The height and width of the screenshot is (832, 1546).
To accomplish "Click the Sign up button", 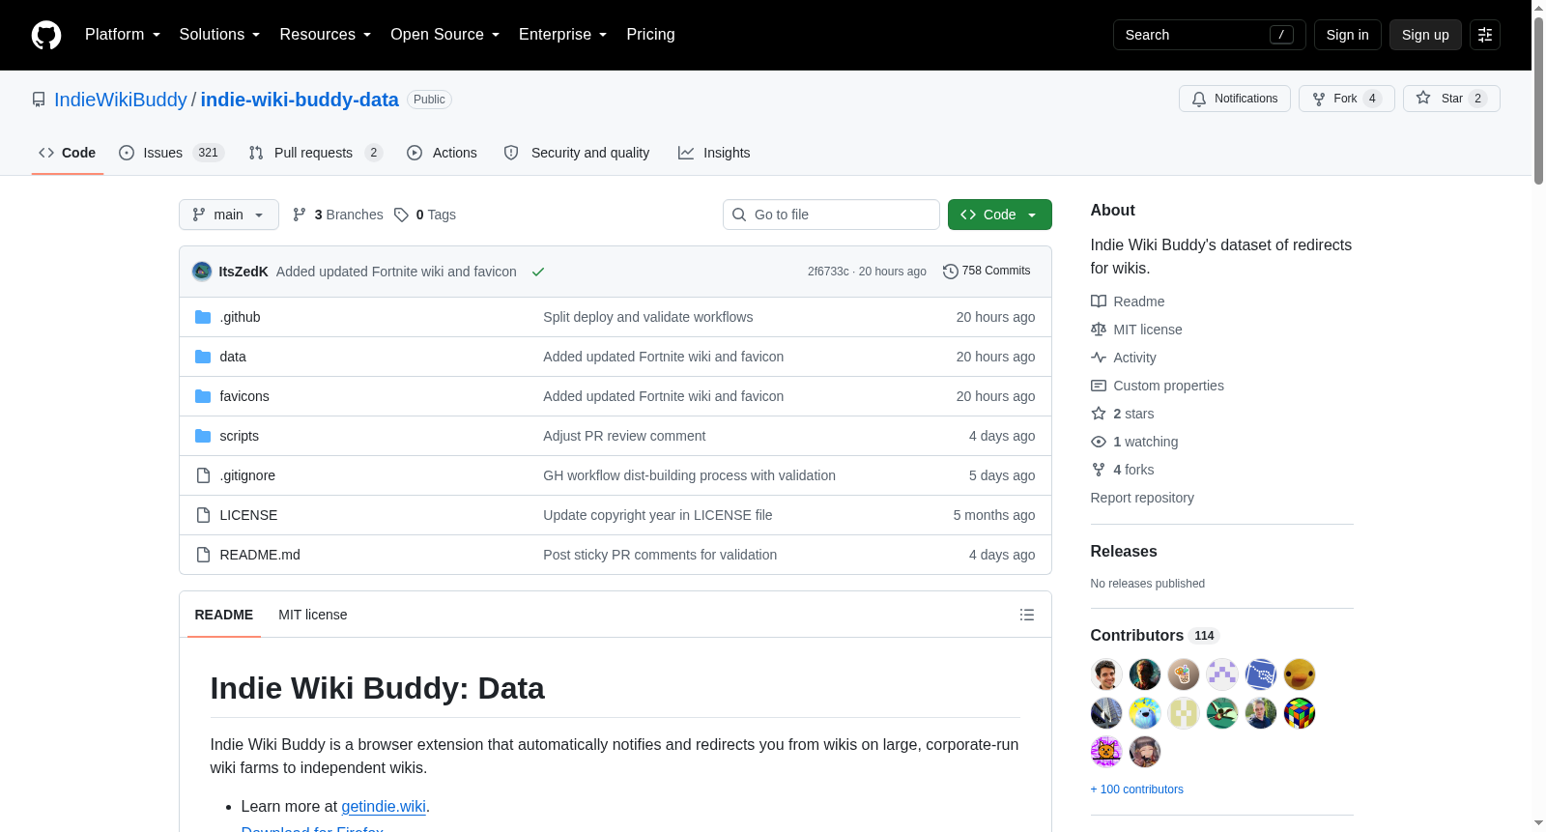I will pyautogui.click(x=1425, y=35).
